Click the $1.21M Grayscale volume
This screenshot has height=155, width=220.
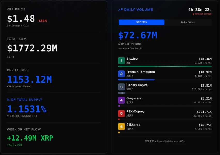click(206, 99)
